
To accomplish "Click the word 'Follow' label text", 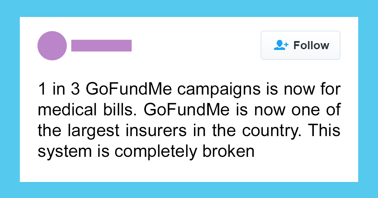I will tap(311, 45).
